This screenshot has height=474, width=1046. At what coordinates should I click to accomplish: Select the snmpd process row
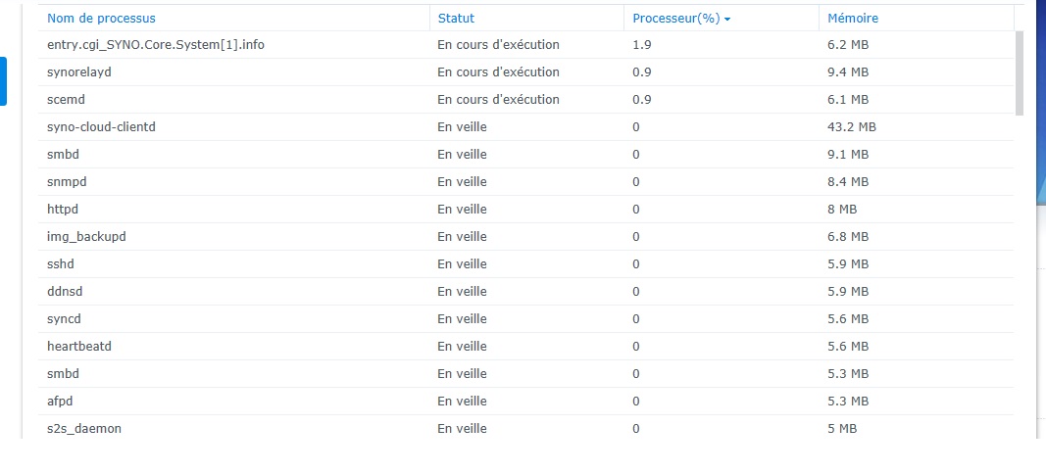pyautogui.click(x=67, y=182)
